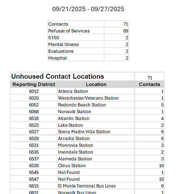Click the Artesia Station cell
The height and width of the screenshot is (194, 182).
(x=73, y=91)
